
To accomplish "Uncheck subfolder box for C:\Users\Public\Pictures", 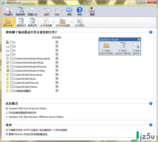I will [57, 82].
